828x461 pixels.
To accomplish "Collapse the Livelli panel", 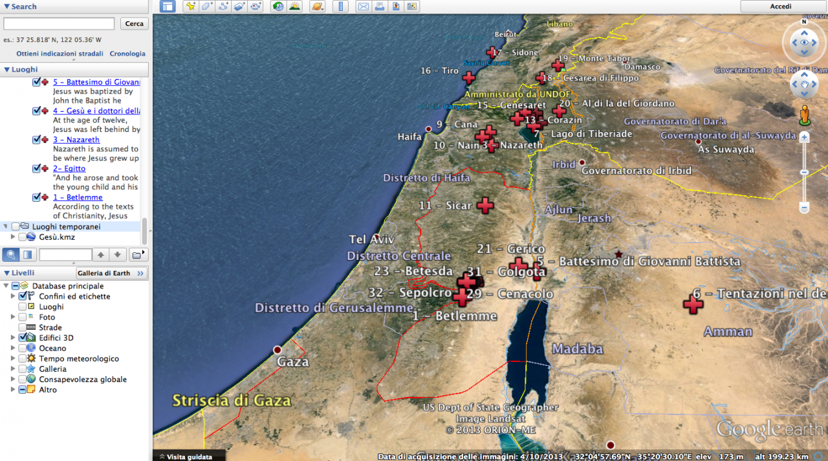I will click(6, 273).
